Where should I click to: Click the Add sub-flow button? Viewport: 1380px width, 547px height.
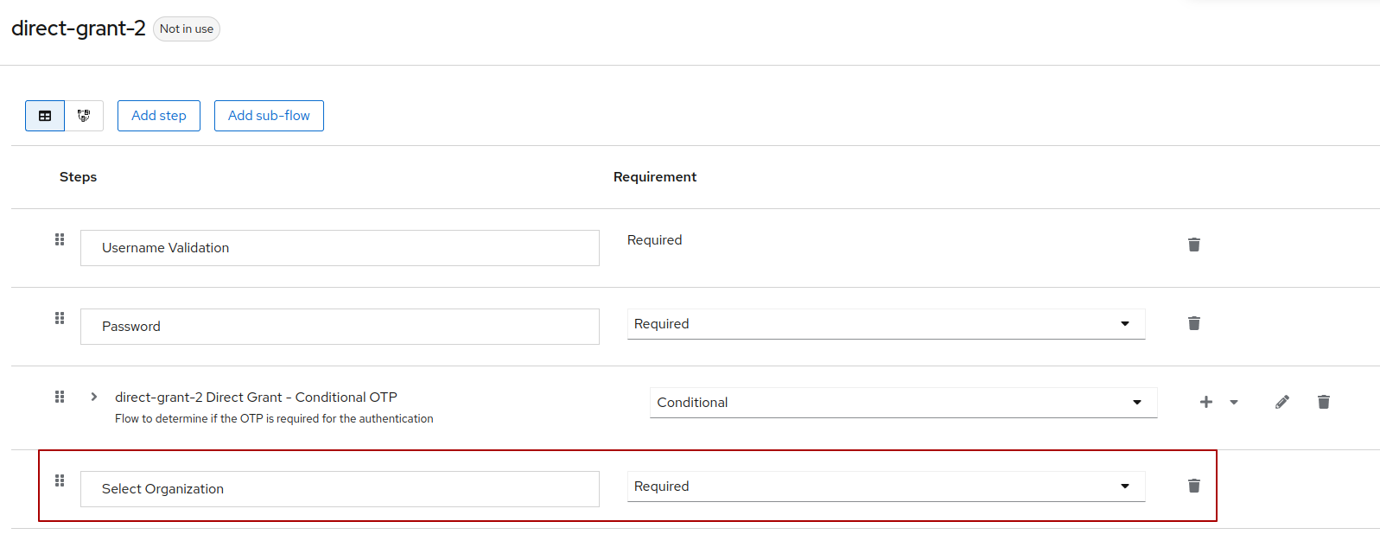click(269, 116)
